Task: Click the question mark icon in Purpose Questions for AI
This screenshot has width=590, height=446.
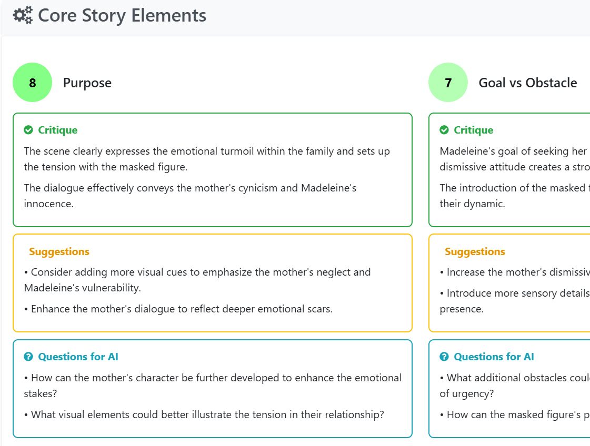Action: pos(28,357)
